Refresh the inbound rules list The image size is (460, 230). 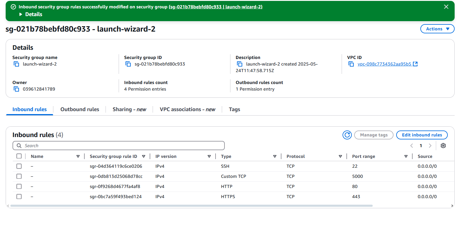tap(347, 135)
